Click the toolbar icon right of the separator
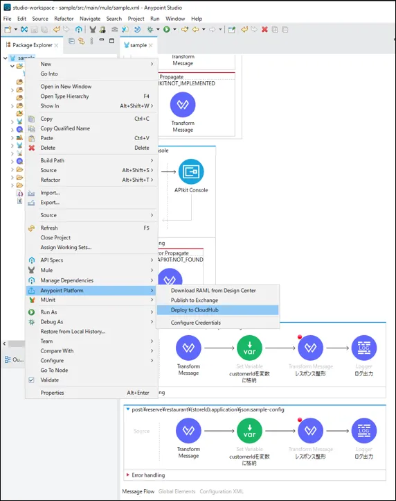The width and height of the screenshot is (396, 501). 232,29
